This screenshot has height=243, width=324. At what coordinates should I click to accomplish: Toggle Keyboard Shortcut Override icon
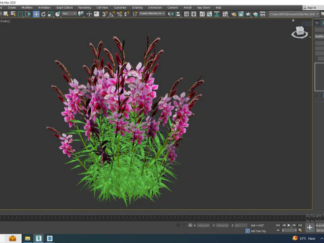coord(97,14)
